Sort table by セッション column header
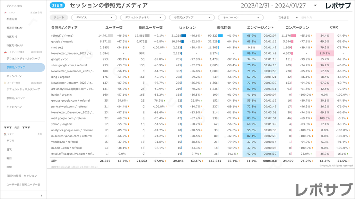The height and width of the screenshot is (199, 355). tap(187, 28)
